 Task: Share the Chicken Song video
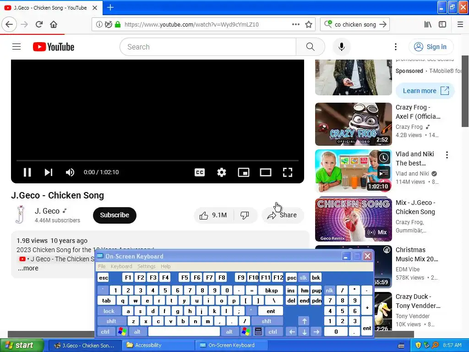(x=283, y=215)
